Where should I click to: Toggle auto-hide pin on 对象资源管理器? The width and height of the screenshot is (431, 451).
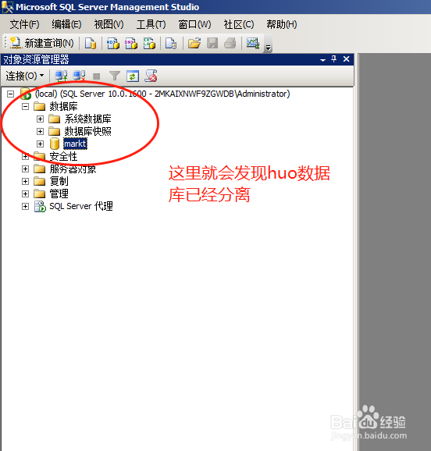click(x=334, y=59)
